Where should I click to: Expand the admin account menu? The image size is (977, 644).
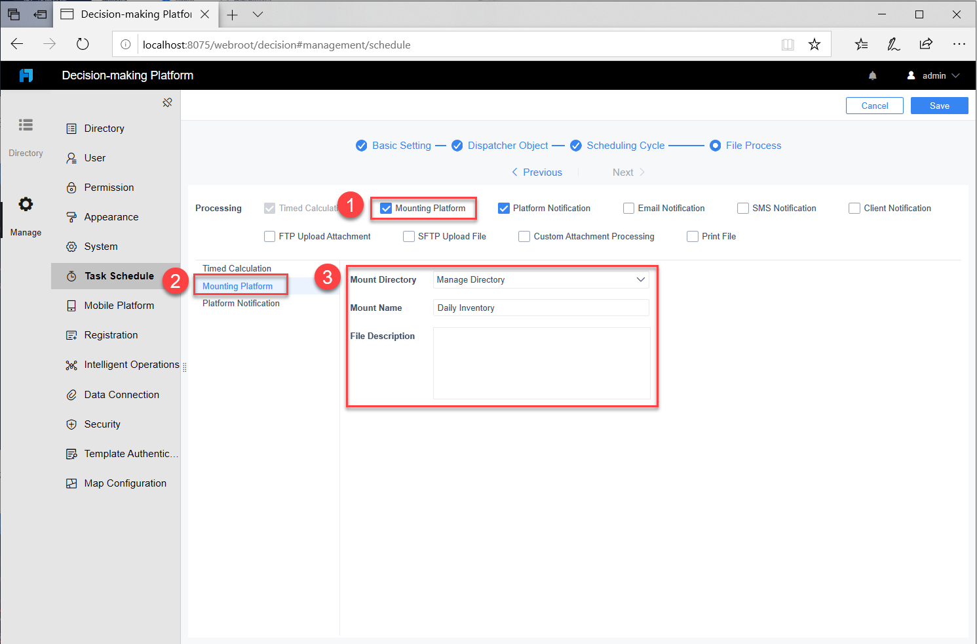point(933,75)
